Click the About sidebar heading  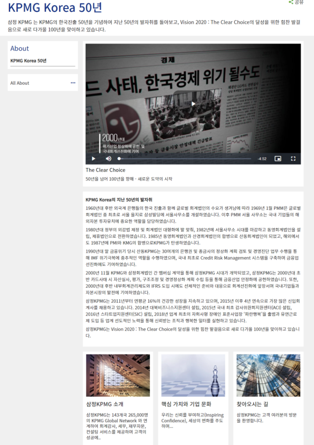click(20, 48)
